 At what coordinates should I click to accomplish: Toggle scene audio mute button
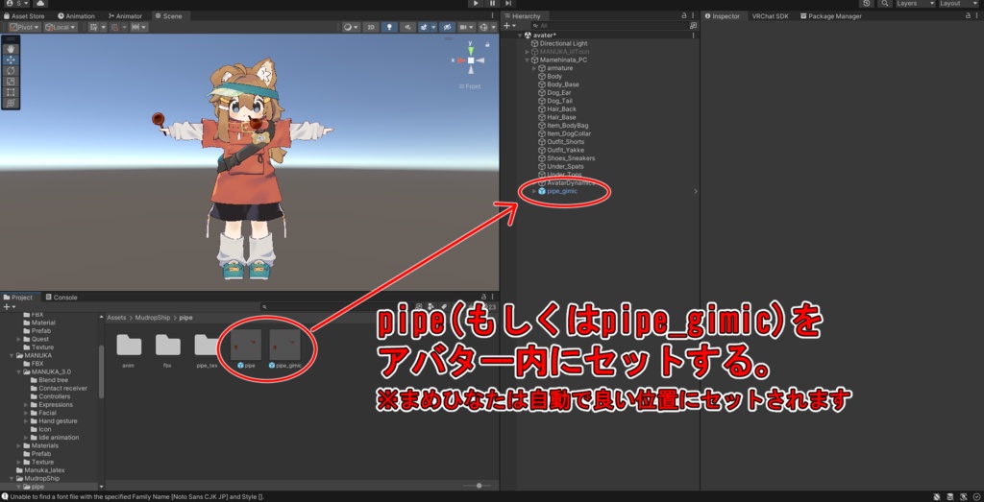[x=407, y=27]
